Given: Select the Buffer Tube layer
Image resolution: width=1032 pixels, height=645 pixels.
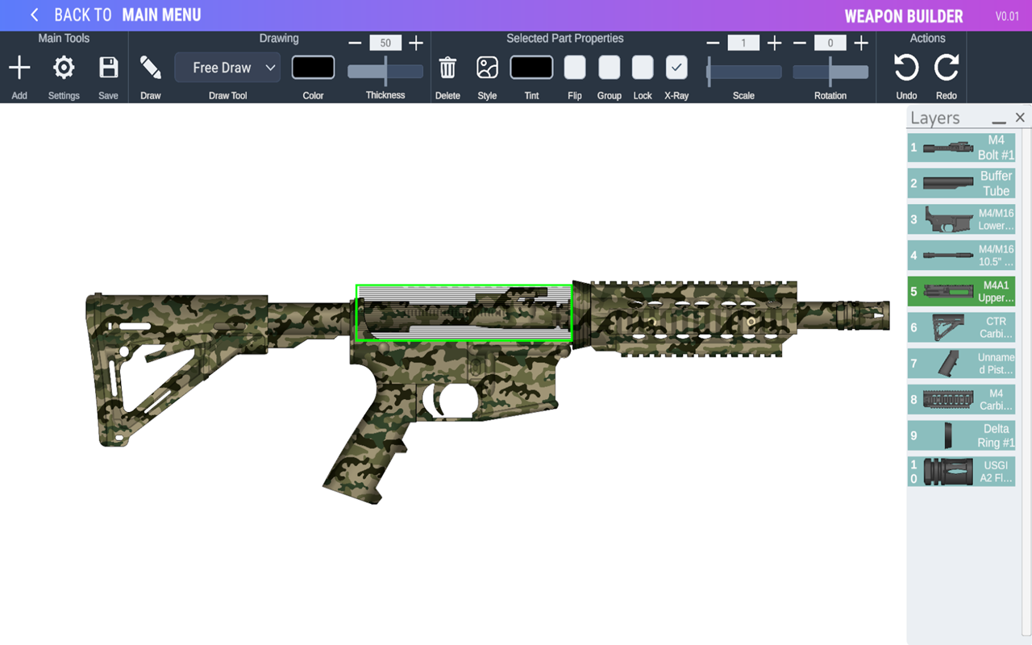Looking at the screenshot, I should [961, 183].
